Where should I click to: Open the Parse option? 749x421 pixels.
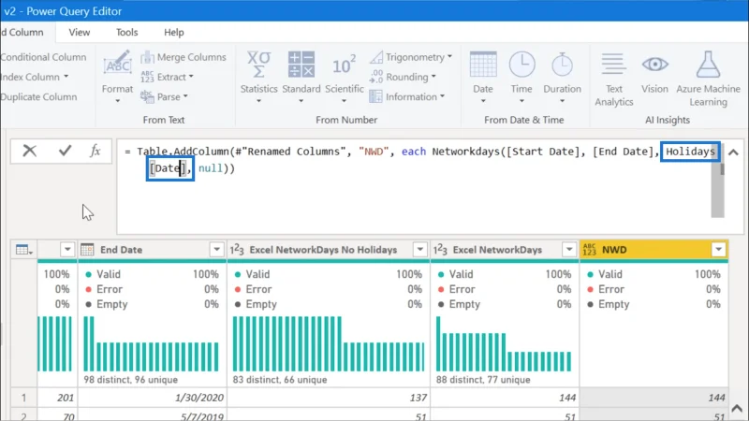pyautogui.click(x=165, y=97)
